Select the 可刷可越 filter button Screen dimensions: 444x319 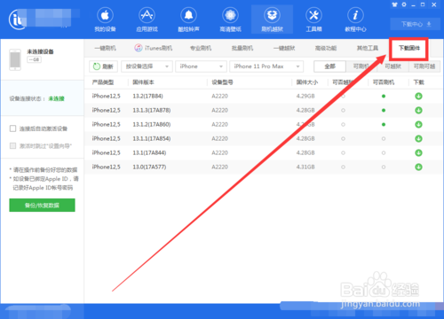(x=424, y=66)
